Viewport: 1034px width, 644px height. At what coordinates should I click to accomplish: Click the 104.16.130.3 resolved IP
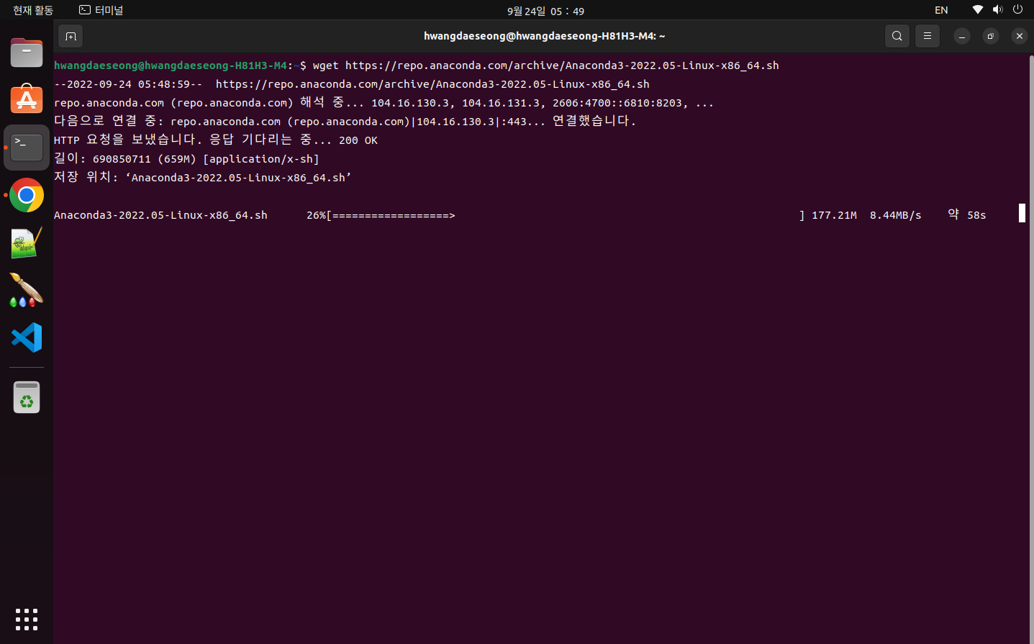409,103
